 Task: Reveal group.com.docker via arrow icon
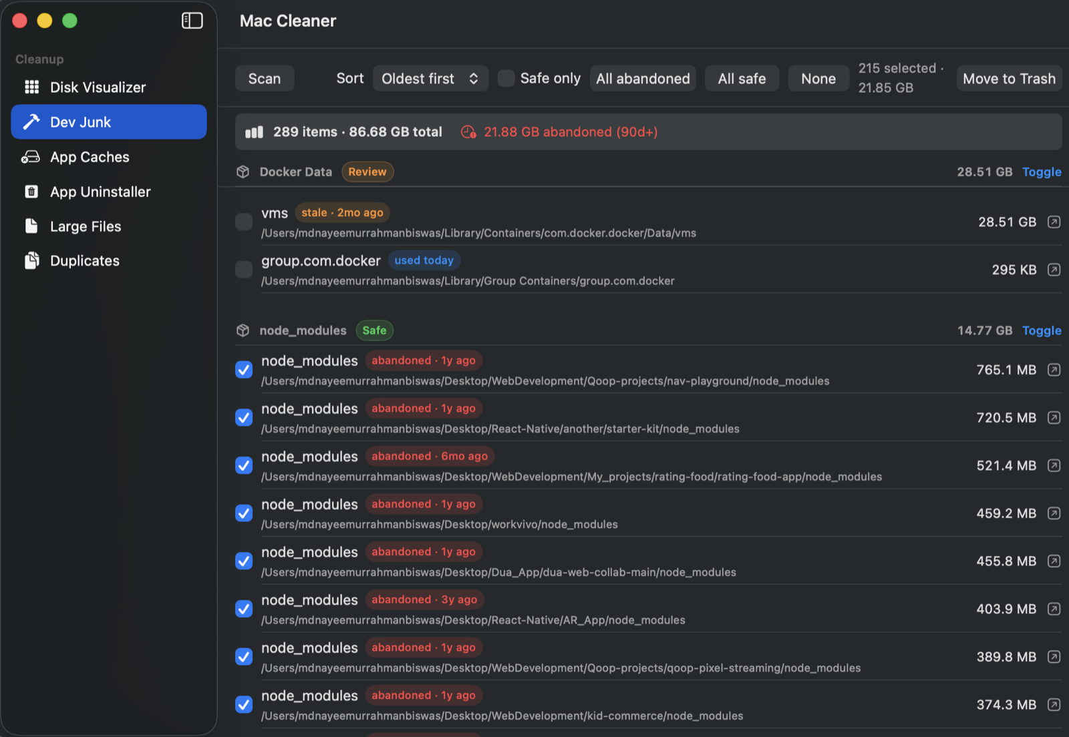click(x=1054, y=270)
